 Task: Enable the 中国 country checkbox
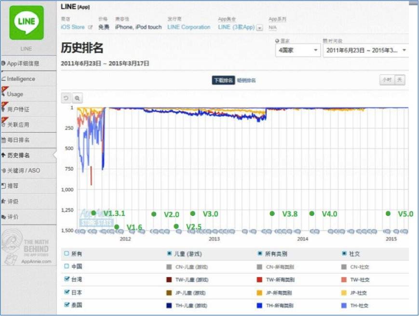coord(67,266)
